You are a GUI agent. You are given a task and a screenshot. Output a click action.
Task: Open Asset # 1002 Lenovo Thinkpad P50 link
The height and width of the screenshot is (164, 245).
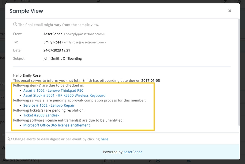(x=53, y=90)
